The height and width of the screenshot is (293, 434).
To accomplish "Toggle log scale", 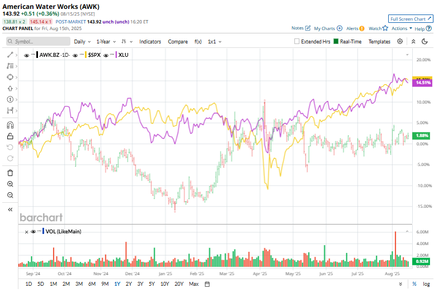I will (x=426, y=284).
